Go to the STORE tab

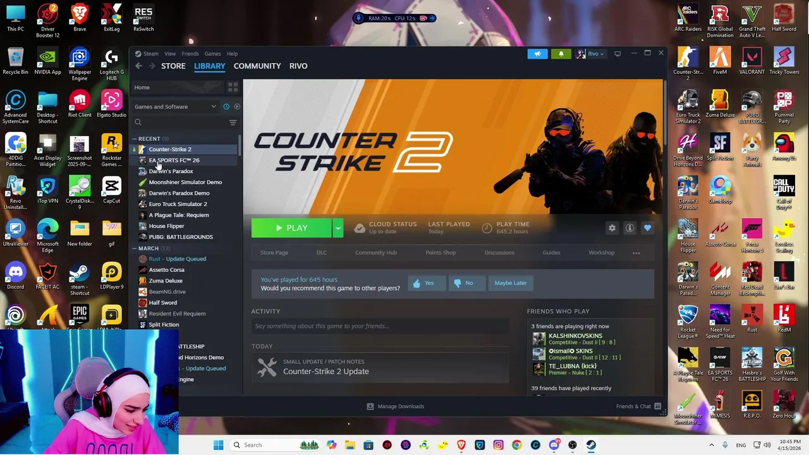(173, 66)
